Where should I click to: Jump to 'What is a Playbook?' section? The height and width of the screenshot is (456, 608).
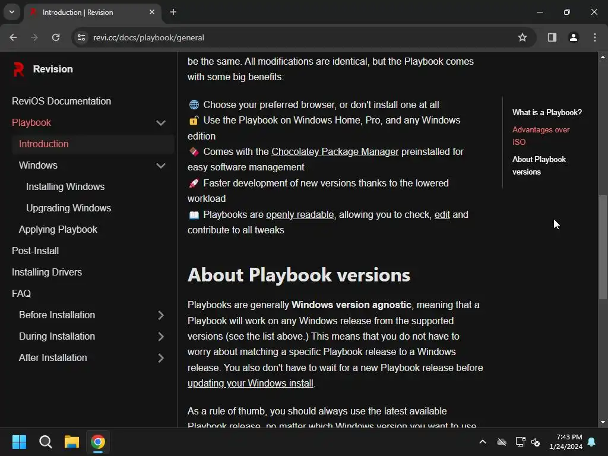[547, 112]
